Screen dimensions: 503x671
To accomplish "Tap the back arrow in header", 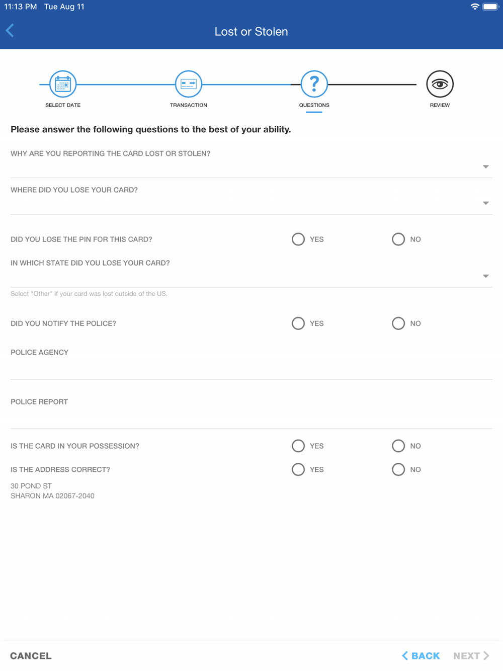I will point(10,31).
